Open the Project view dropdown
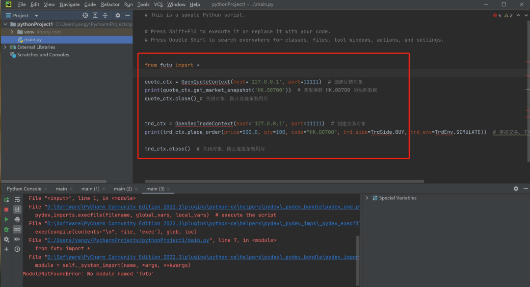 pyautogui.click(x=36, y=16)
